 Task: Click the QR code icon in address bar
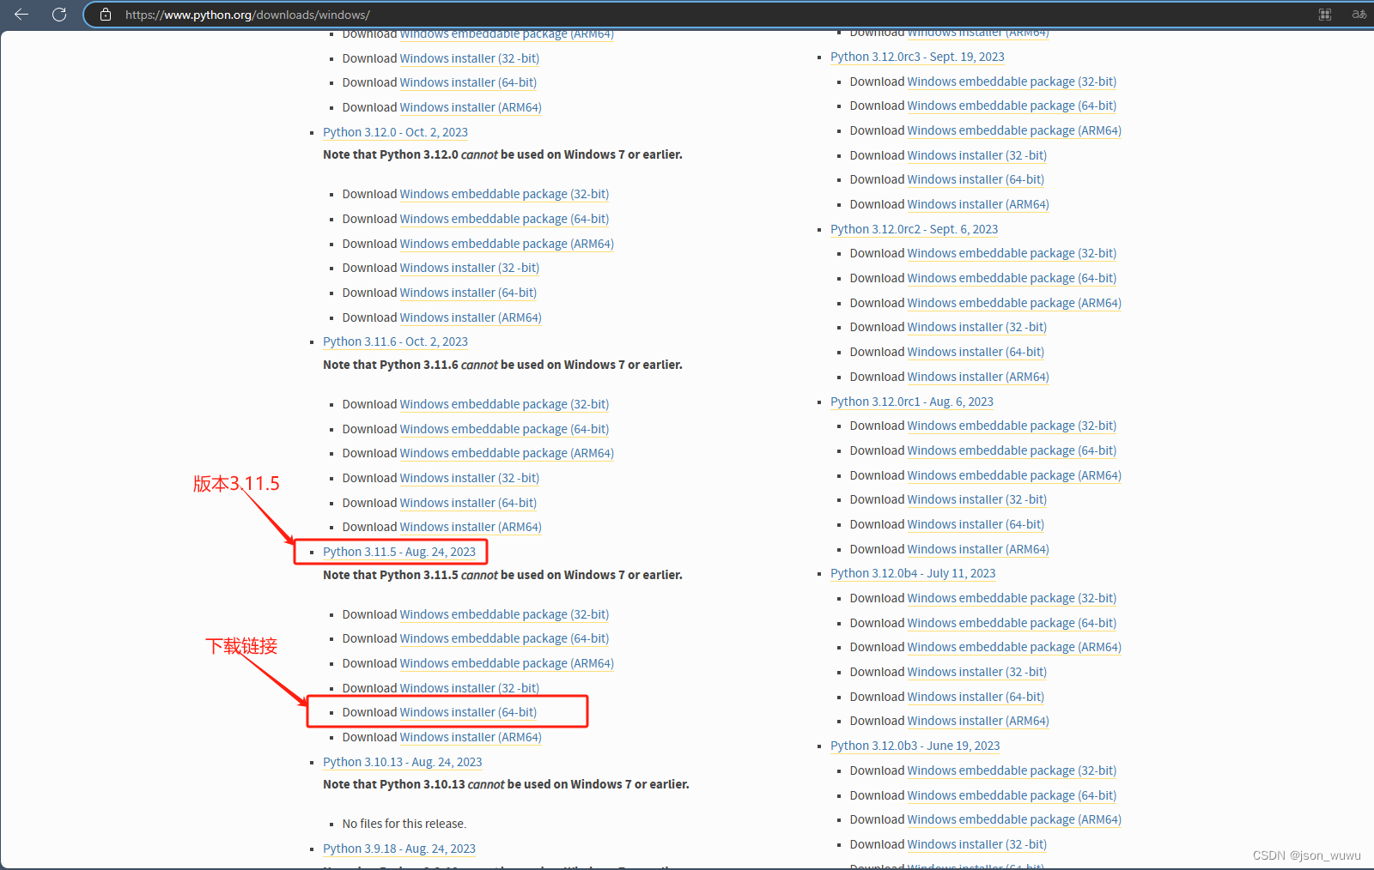tap(1325, 15)
